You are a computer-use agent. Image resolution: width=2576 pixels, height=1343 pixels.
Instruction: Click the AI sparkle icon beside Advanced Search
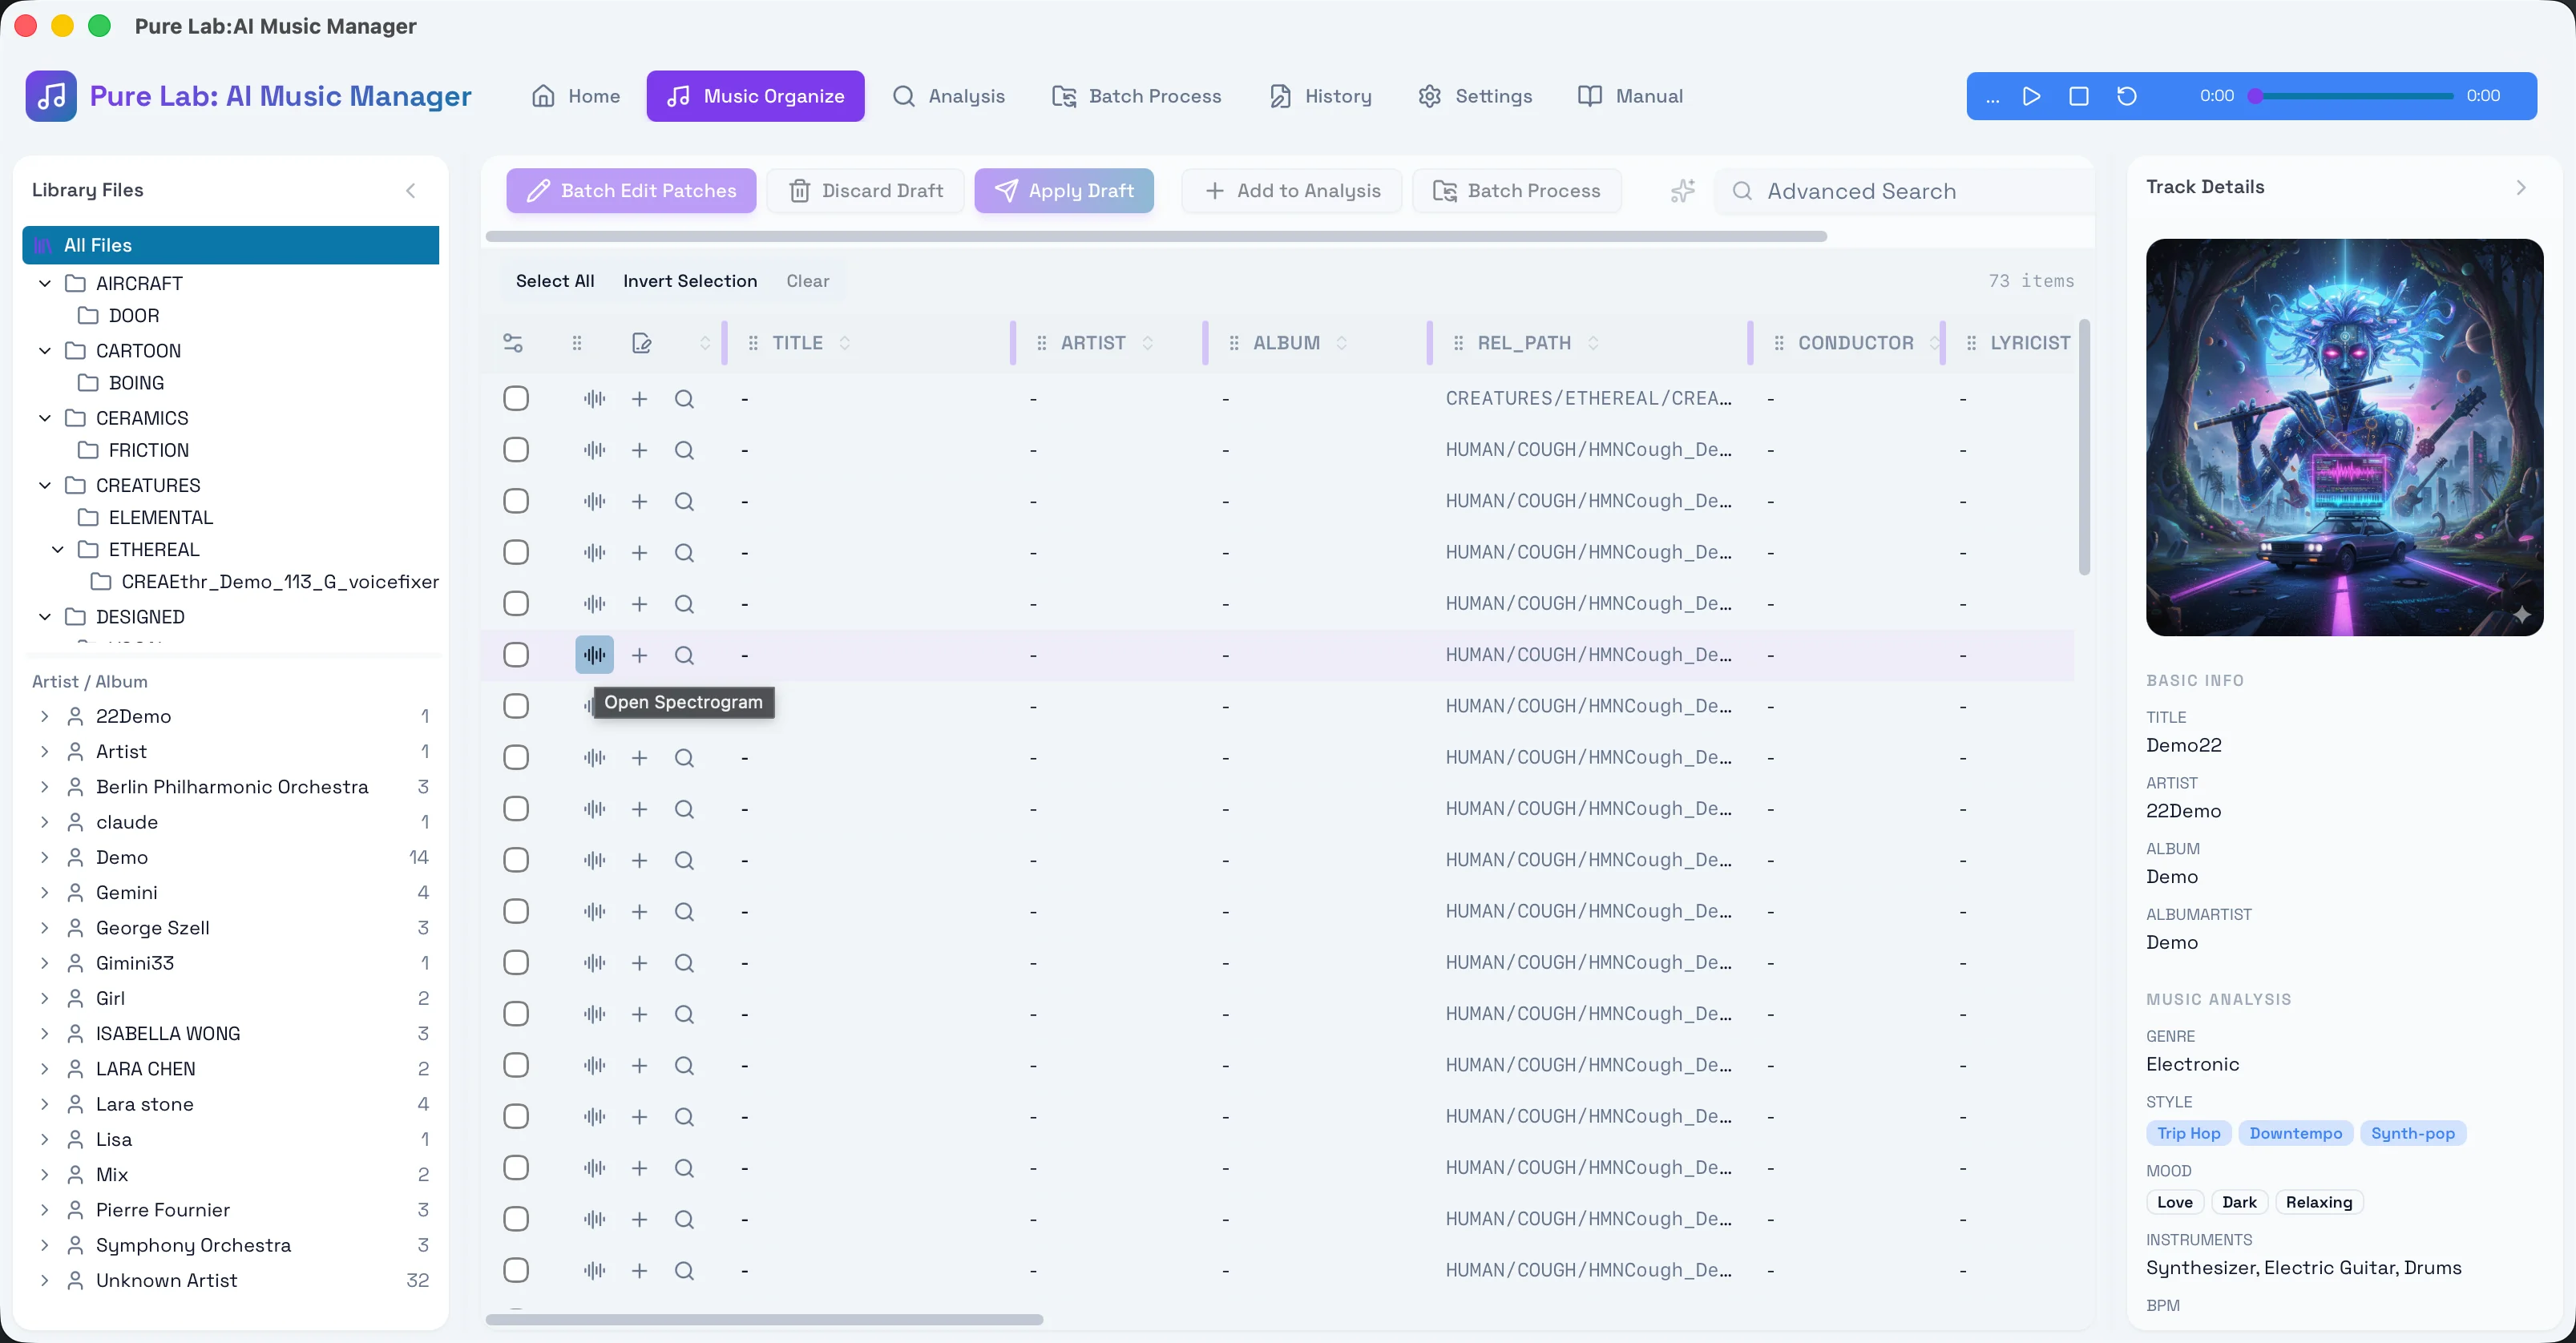[1683, 190]
